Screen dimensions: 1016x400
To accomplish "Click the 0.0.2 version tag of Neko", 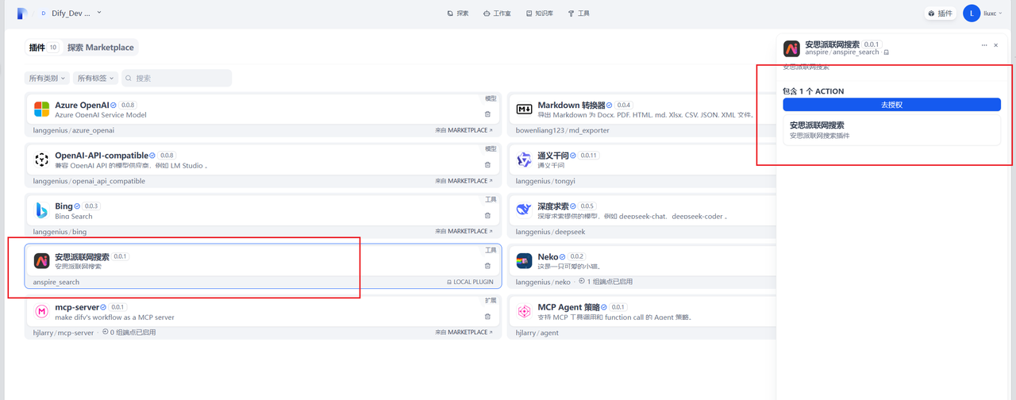I will [576, 257].
